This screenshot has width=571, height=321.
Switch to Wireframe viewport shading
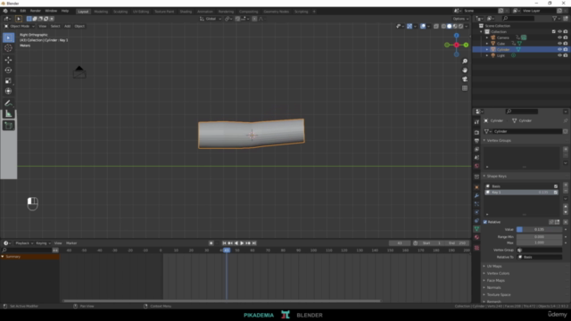coord(443,26)
